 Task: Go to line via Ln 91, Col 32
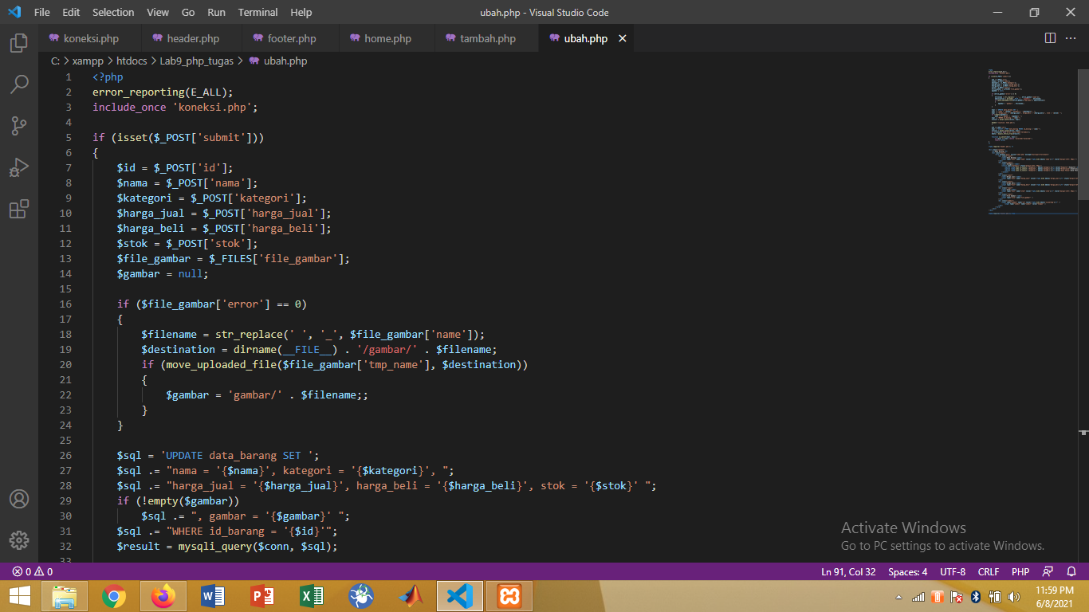[x=848, y=571]
